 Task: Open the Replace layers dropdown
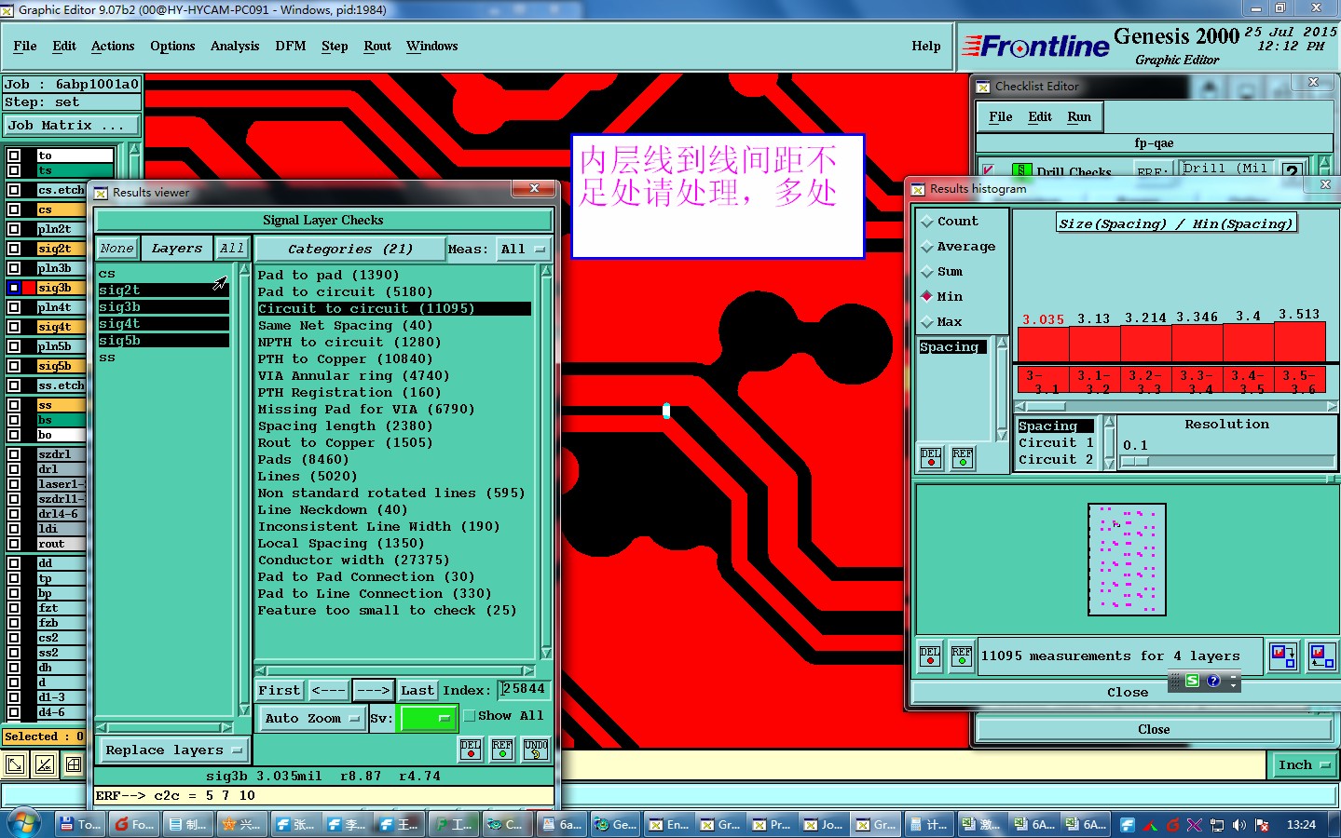click(x=173, y=750)
